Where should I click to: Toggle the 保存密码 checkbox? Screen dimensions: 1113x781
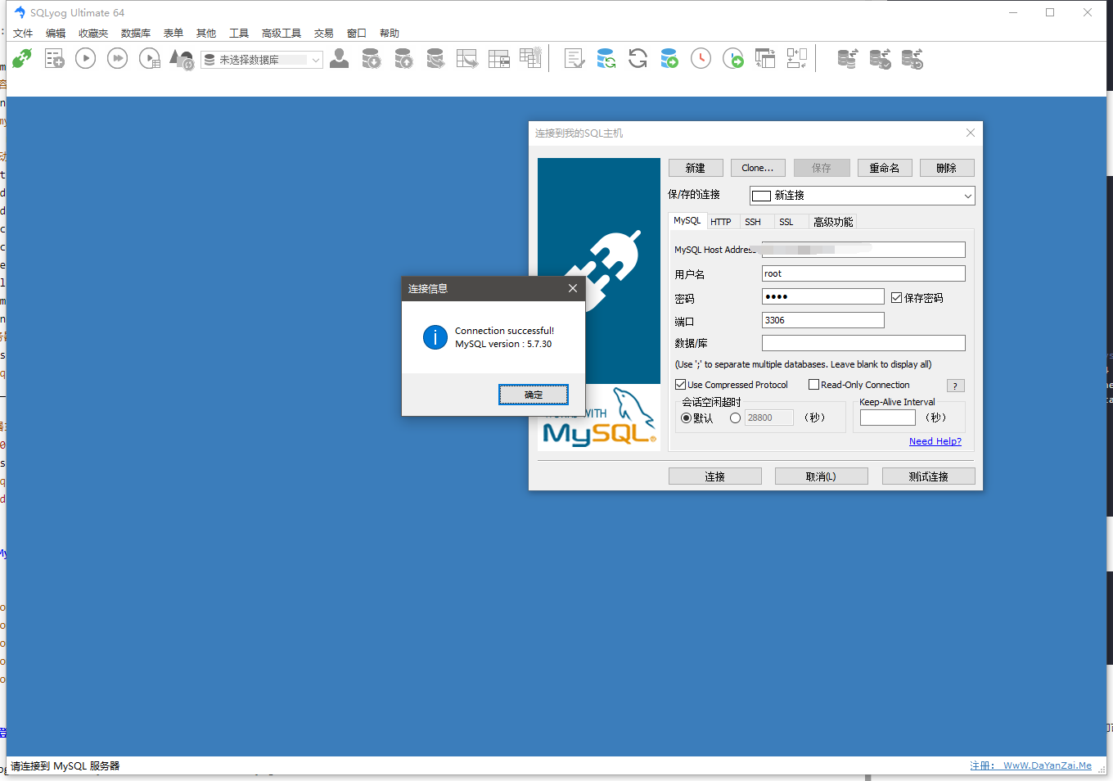click(896, 298)
